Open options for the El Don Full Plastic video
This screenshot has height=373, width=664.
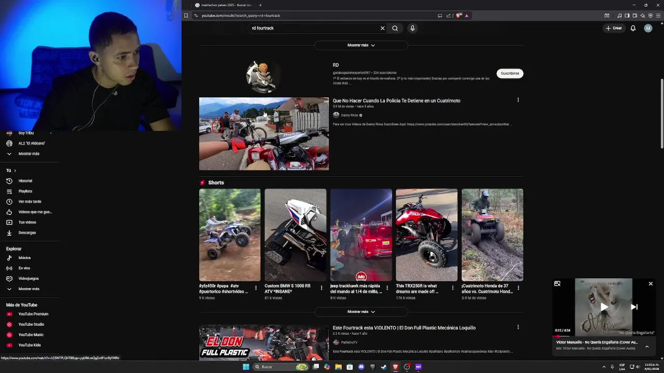[518, 327]
